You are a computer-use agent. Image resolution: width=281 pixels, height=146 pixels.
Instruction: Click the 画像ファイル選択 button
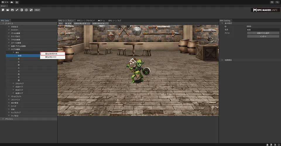pos(263,33)
